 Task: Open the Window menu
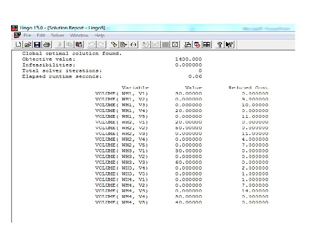coord(79,35)
